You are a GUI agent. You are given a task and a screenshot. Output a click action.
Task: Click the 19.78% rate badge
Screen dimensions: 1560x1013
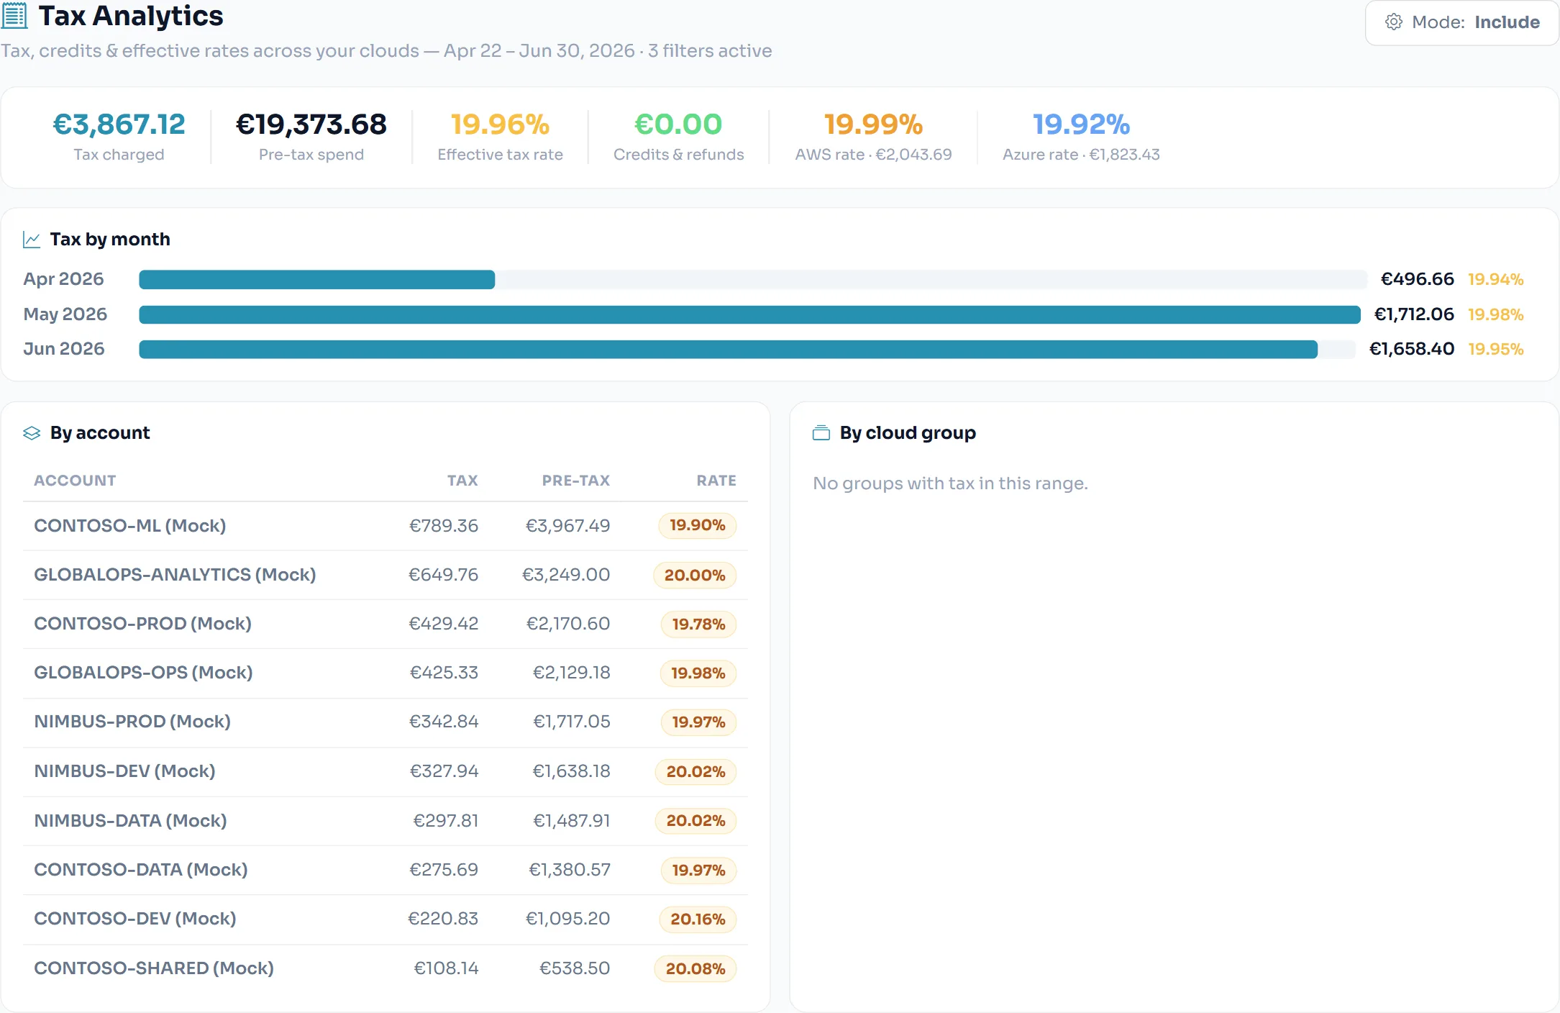point(698,624)
